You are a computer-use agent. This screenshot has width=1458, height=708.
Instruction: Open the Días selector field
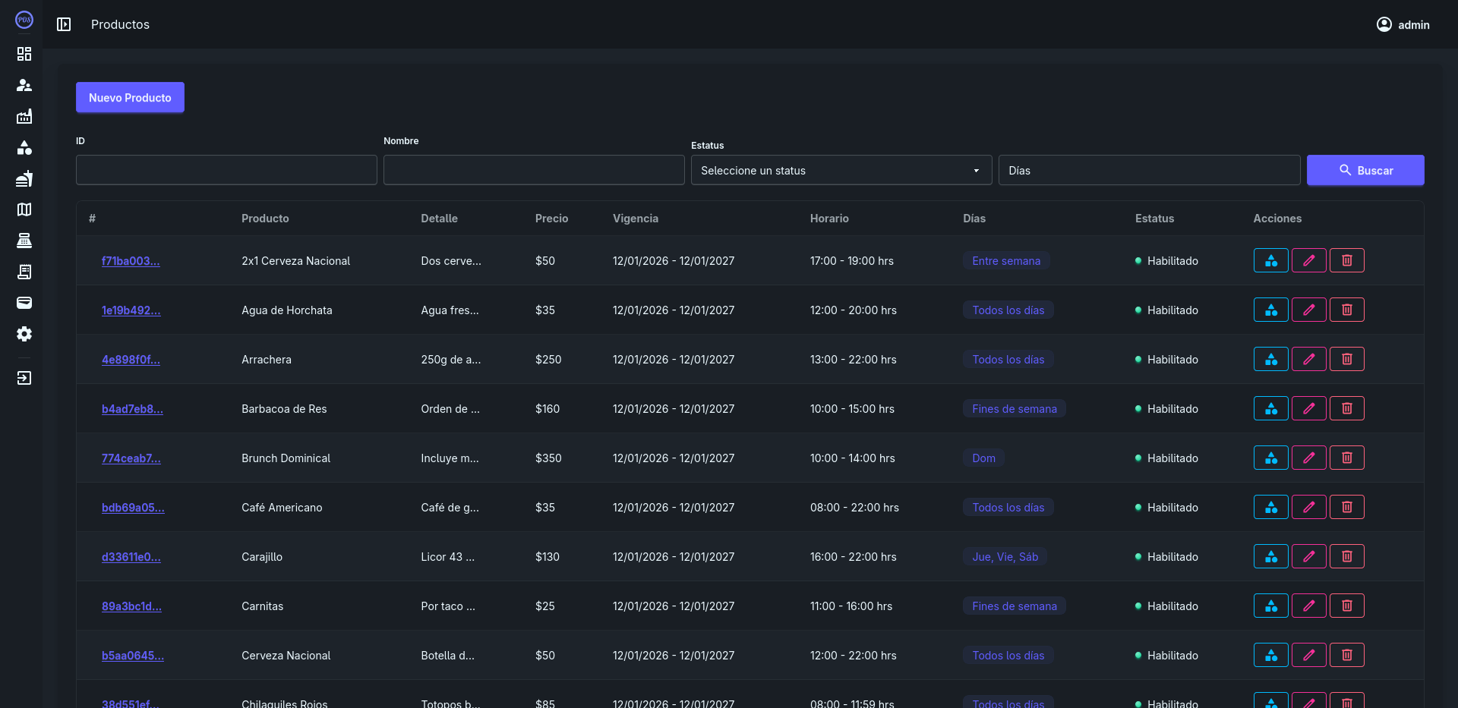click(1148, 171)
